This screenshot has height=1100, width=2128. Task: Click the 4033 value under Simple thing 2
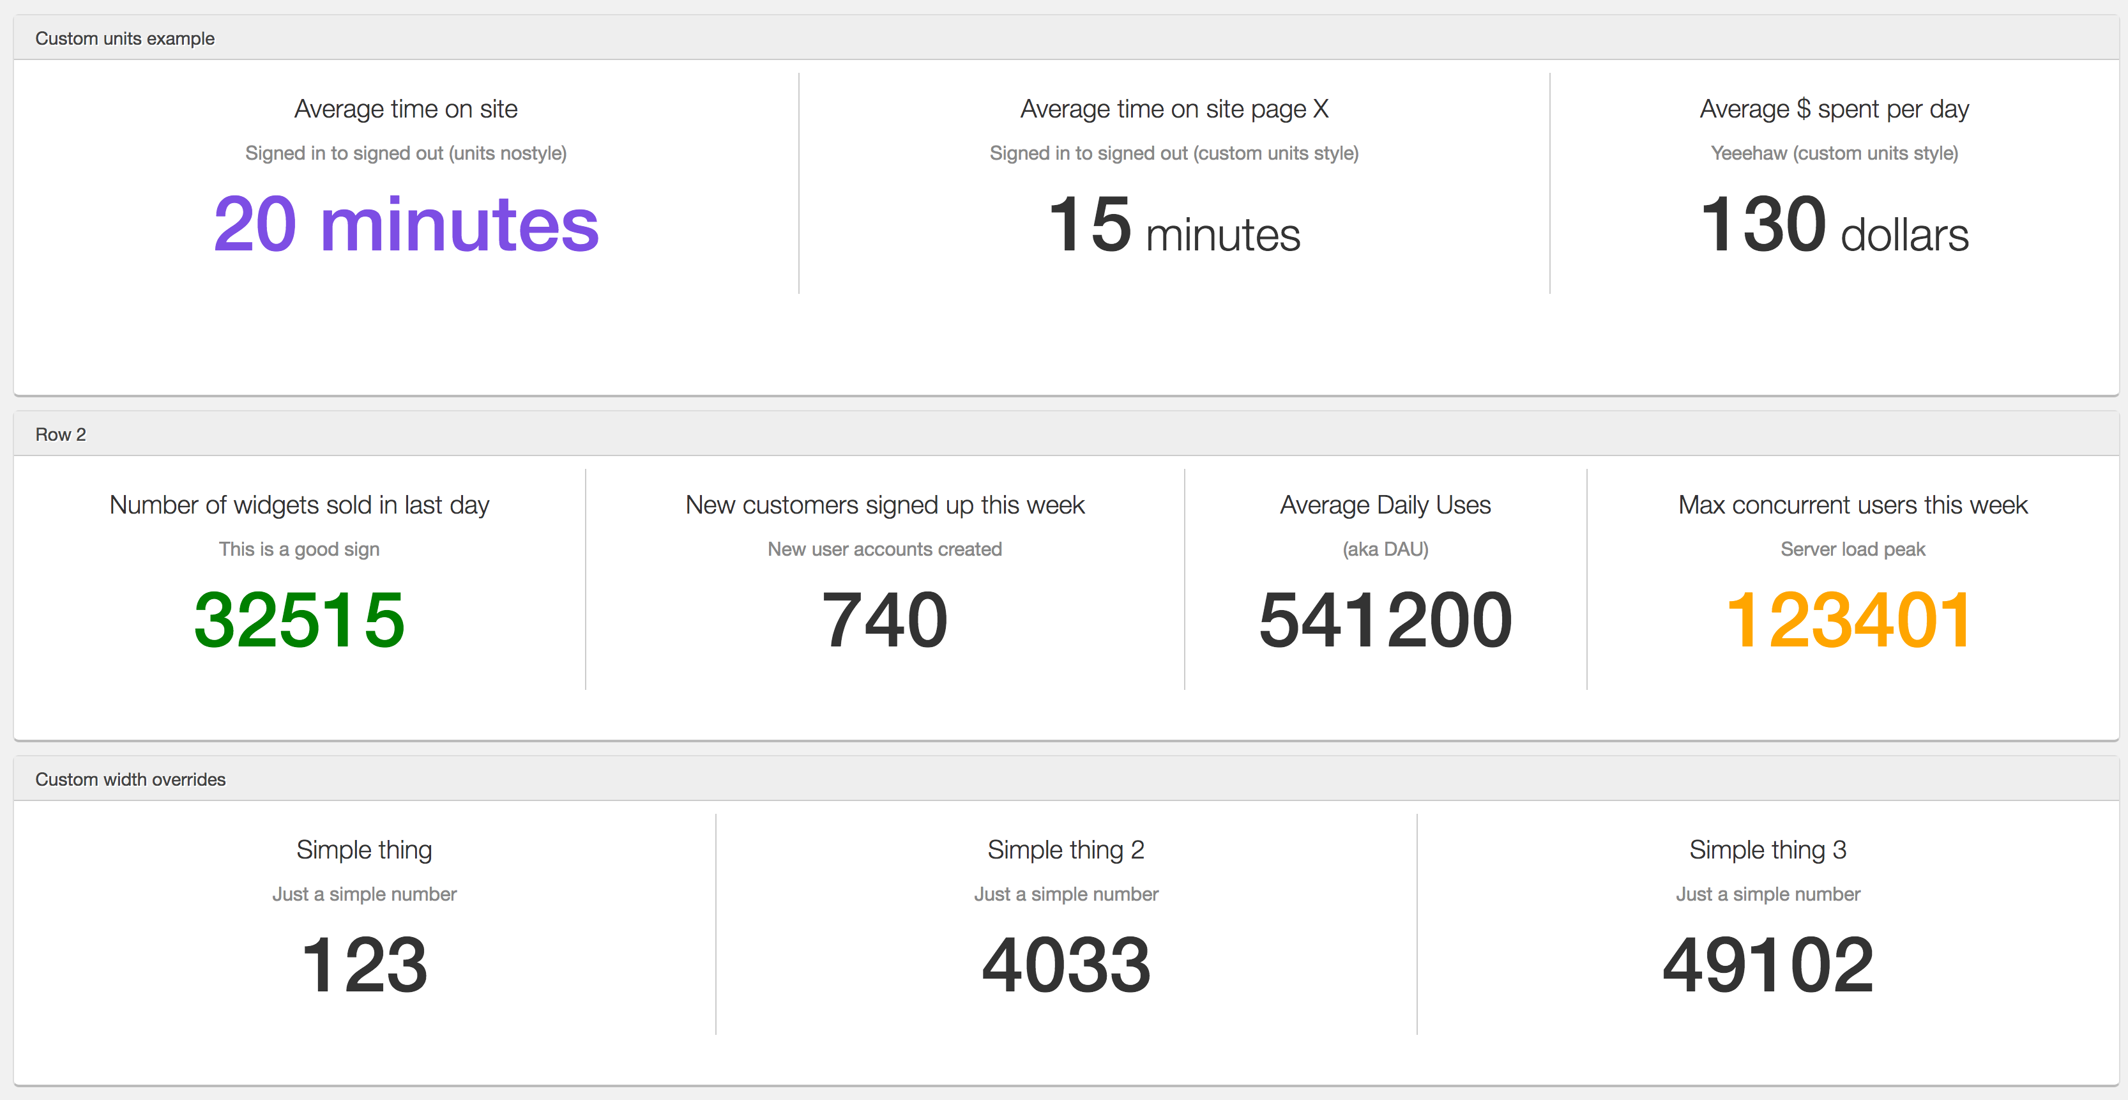click(1066, 965)
